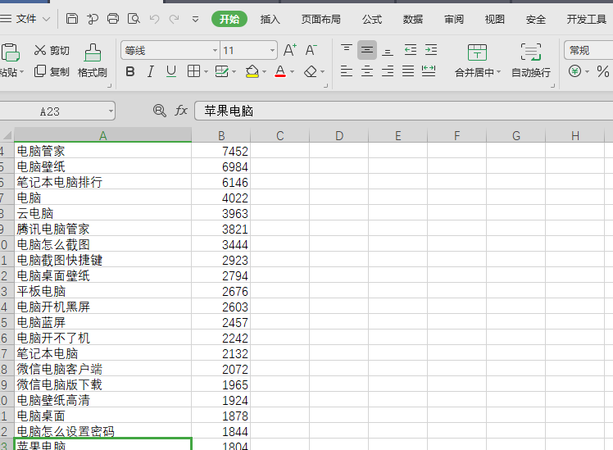
Task: Click the fx insert function icon
Action: pyautogui.click(x=181, y=111)
